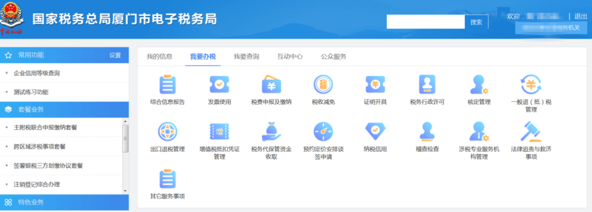Click the 常用功能 section header
Viewport: 592px width, 212px height.
pyautogui.click(x=64, y=55)
